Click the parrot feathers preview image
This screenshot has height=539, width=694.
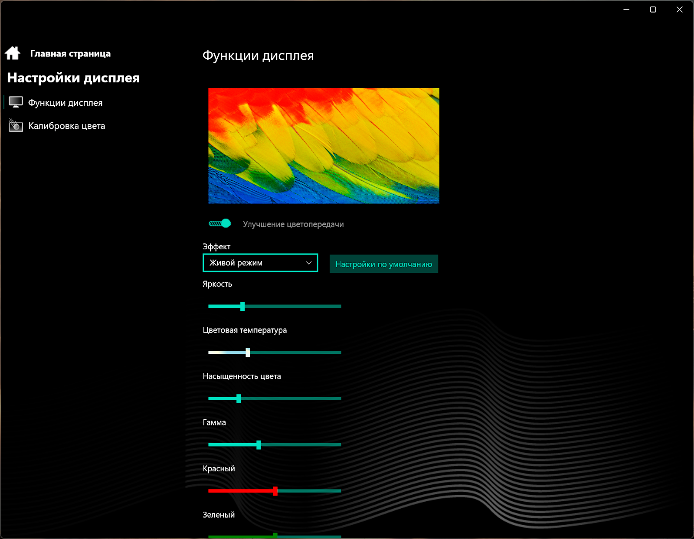(324, 146)
